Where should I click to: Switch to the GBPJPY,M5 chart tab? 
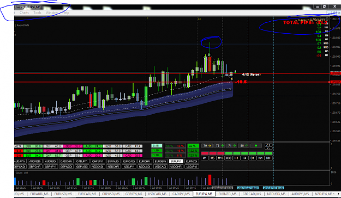134,194
